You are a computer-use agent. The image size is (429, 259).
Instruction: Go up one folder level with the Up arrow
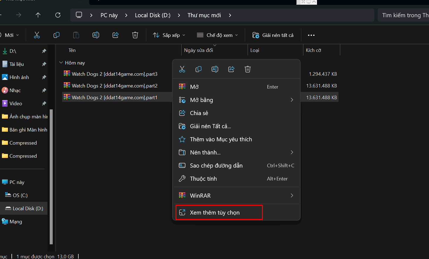tap(38, 15)
